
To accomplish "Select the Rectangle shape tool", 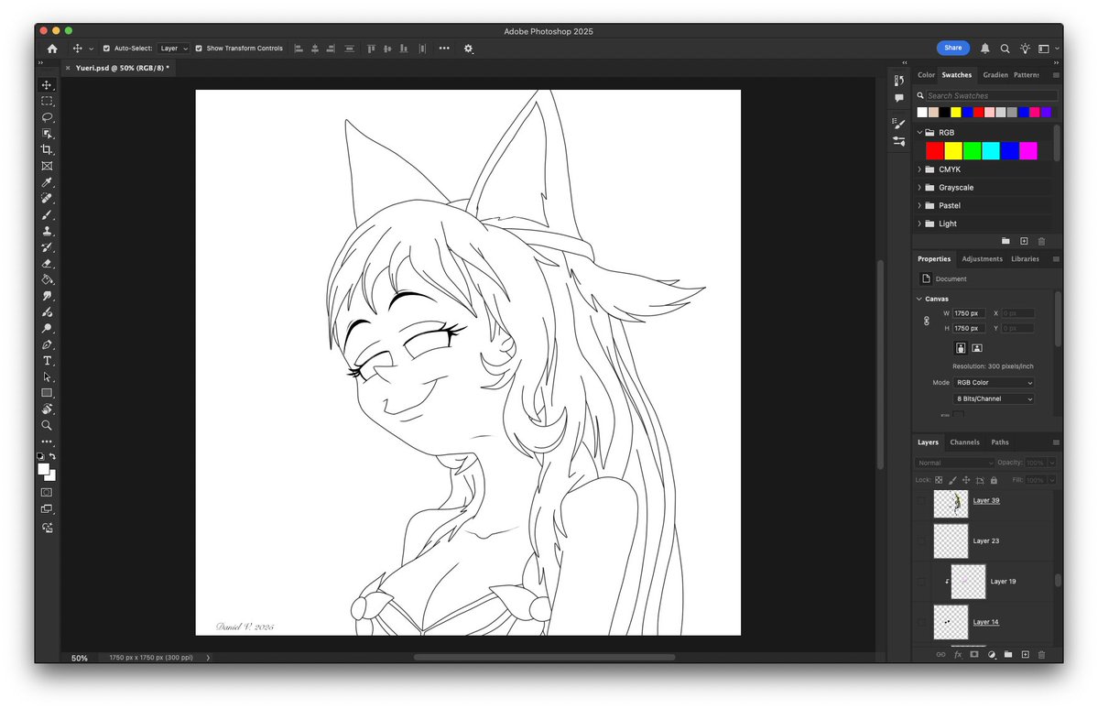I will pos(47,393).
